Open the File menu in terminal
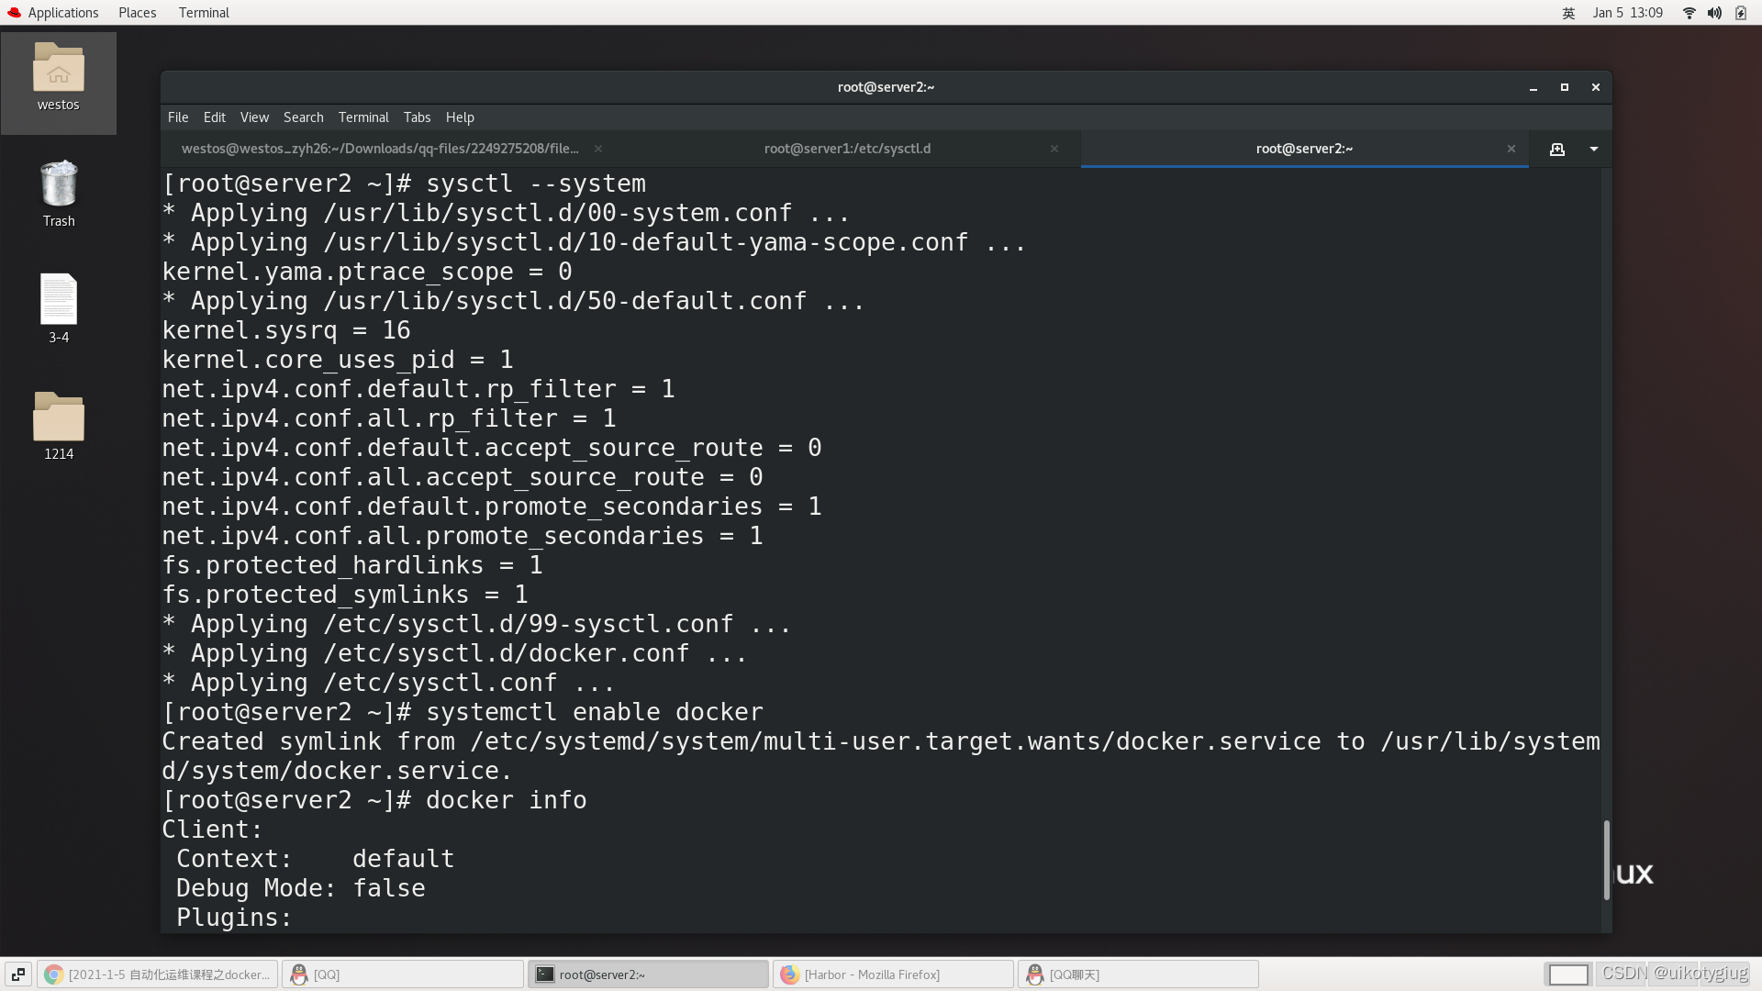This screenshot has width=1762, height=991. (x=179, y=117)
